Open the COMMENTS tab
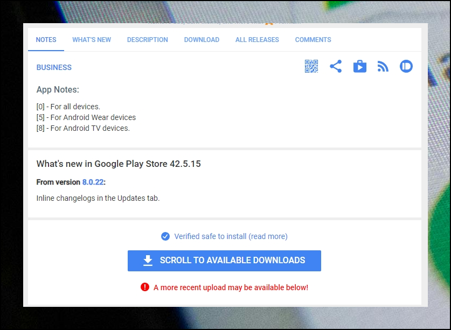Image resolution: width=451 pixels, height=330 pixels. pyautogui.click(x=313, y=40)
